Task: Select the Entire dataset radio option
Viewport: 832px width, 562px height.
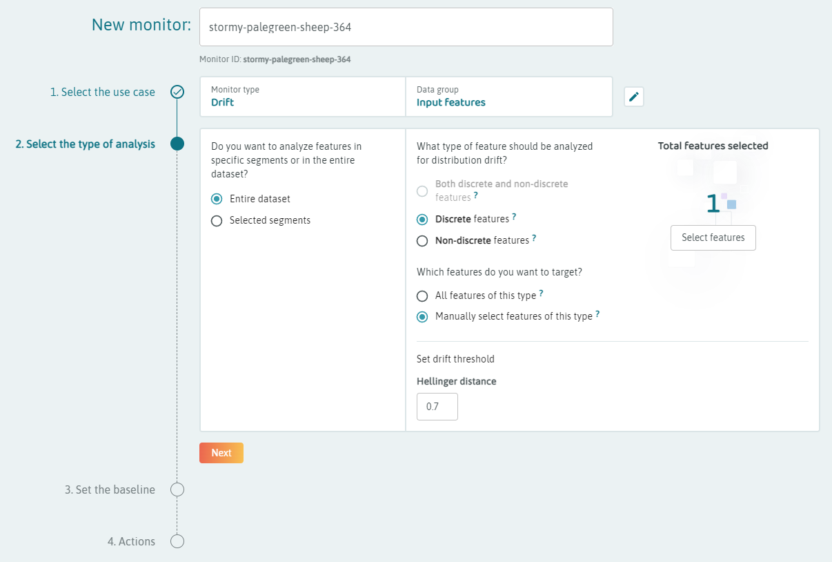Action: (x=217, y=199)
